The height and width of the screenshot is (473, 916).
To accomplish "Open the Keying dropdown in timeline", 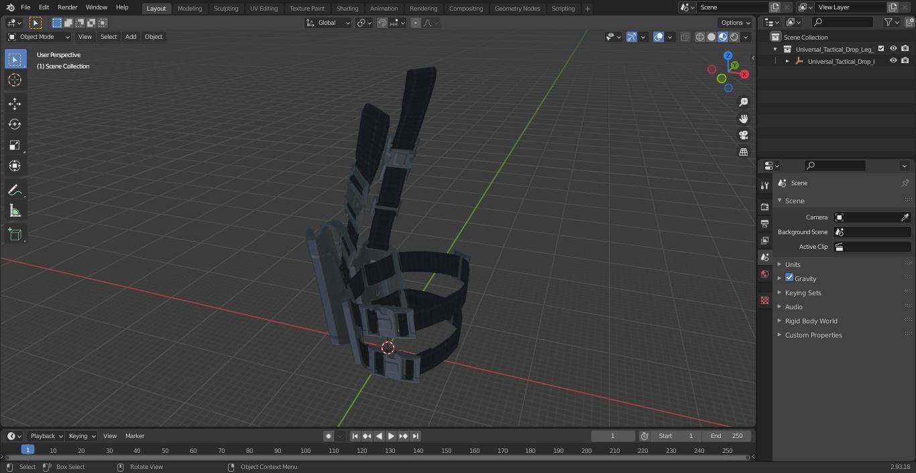I will pyautogui.click(x=82, y=436).
